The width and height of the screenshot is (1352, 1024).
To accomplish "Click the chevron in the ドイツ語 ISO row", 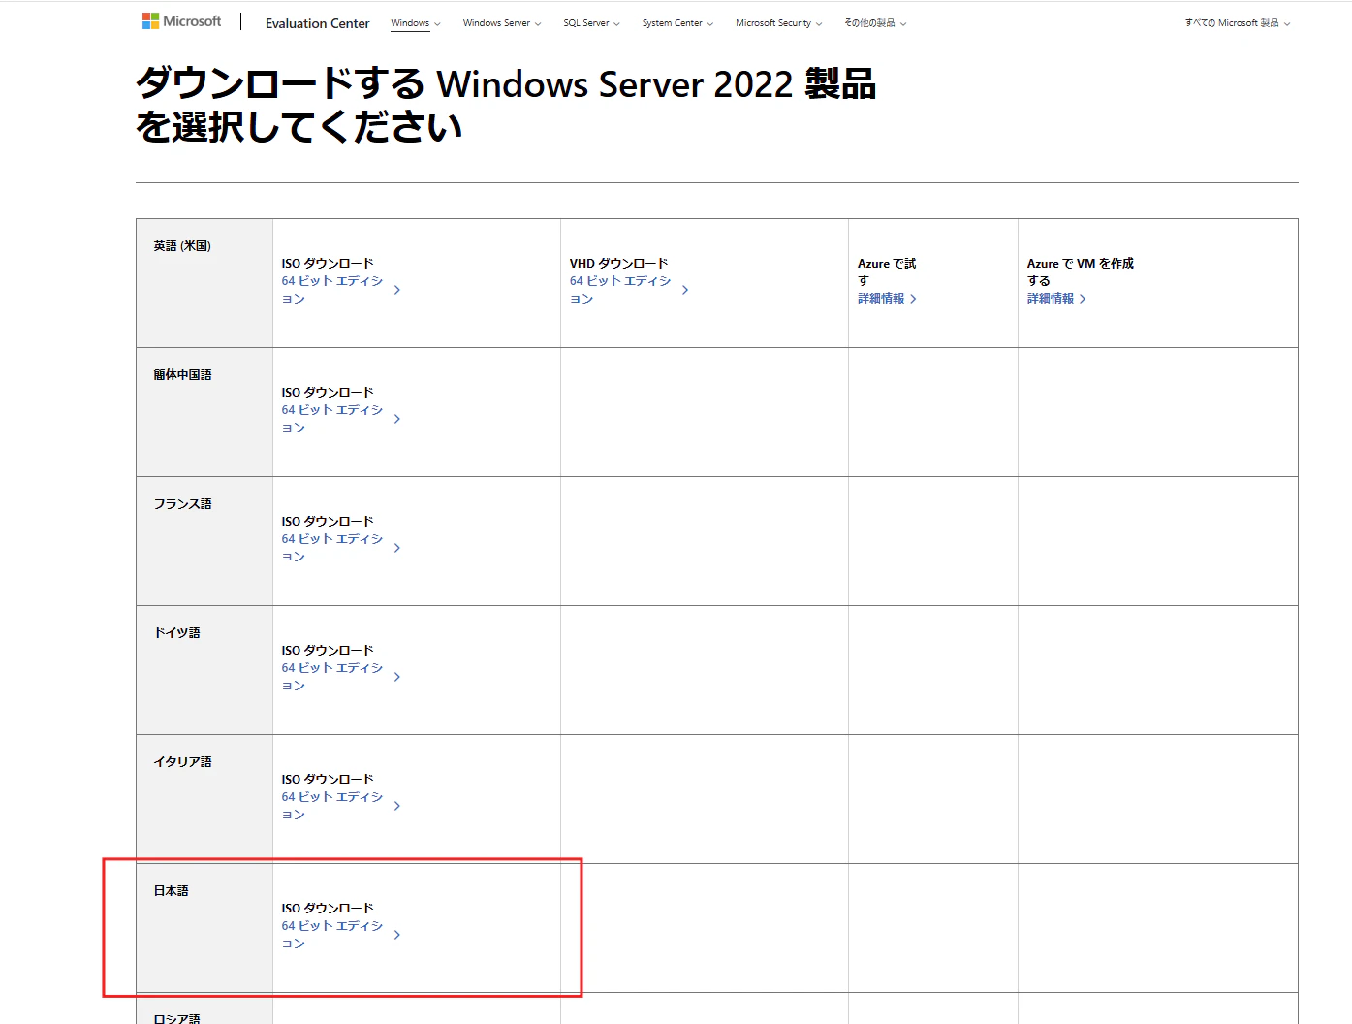I will coord(397,677).
